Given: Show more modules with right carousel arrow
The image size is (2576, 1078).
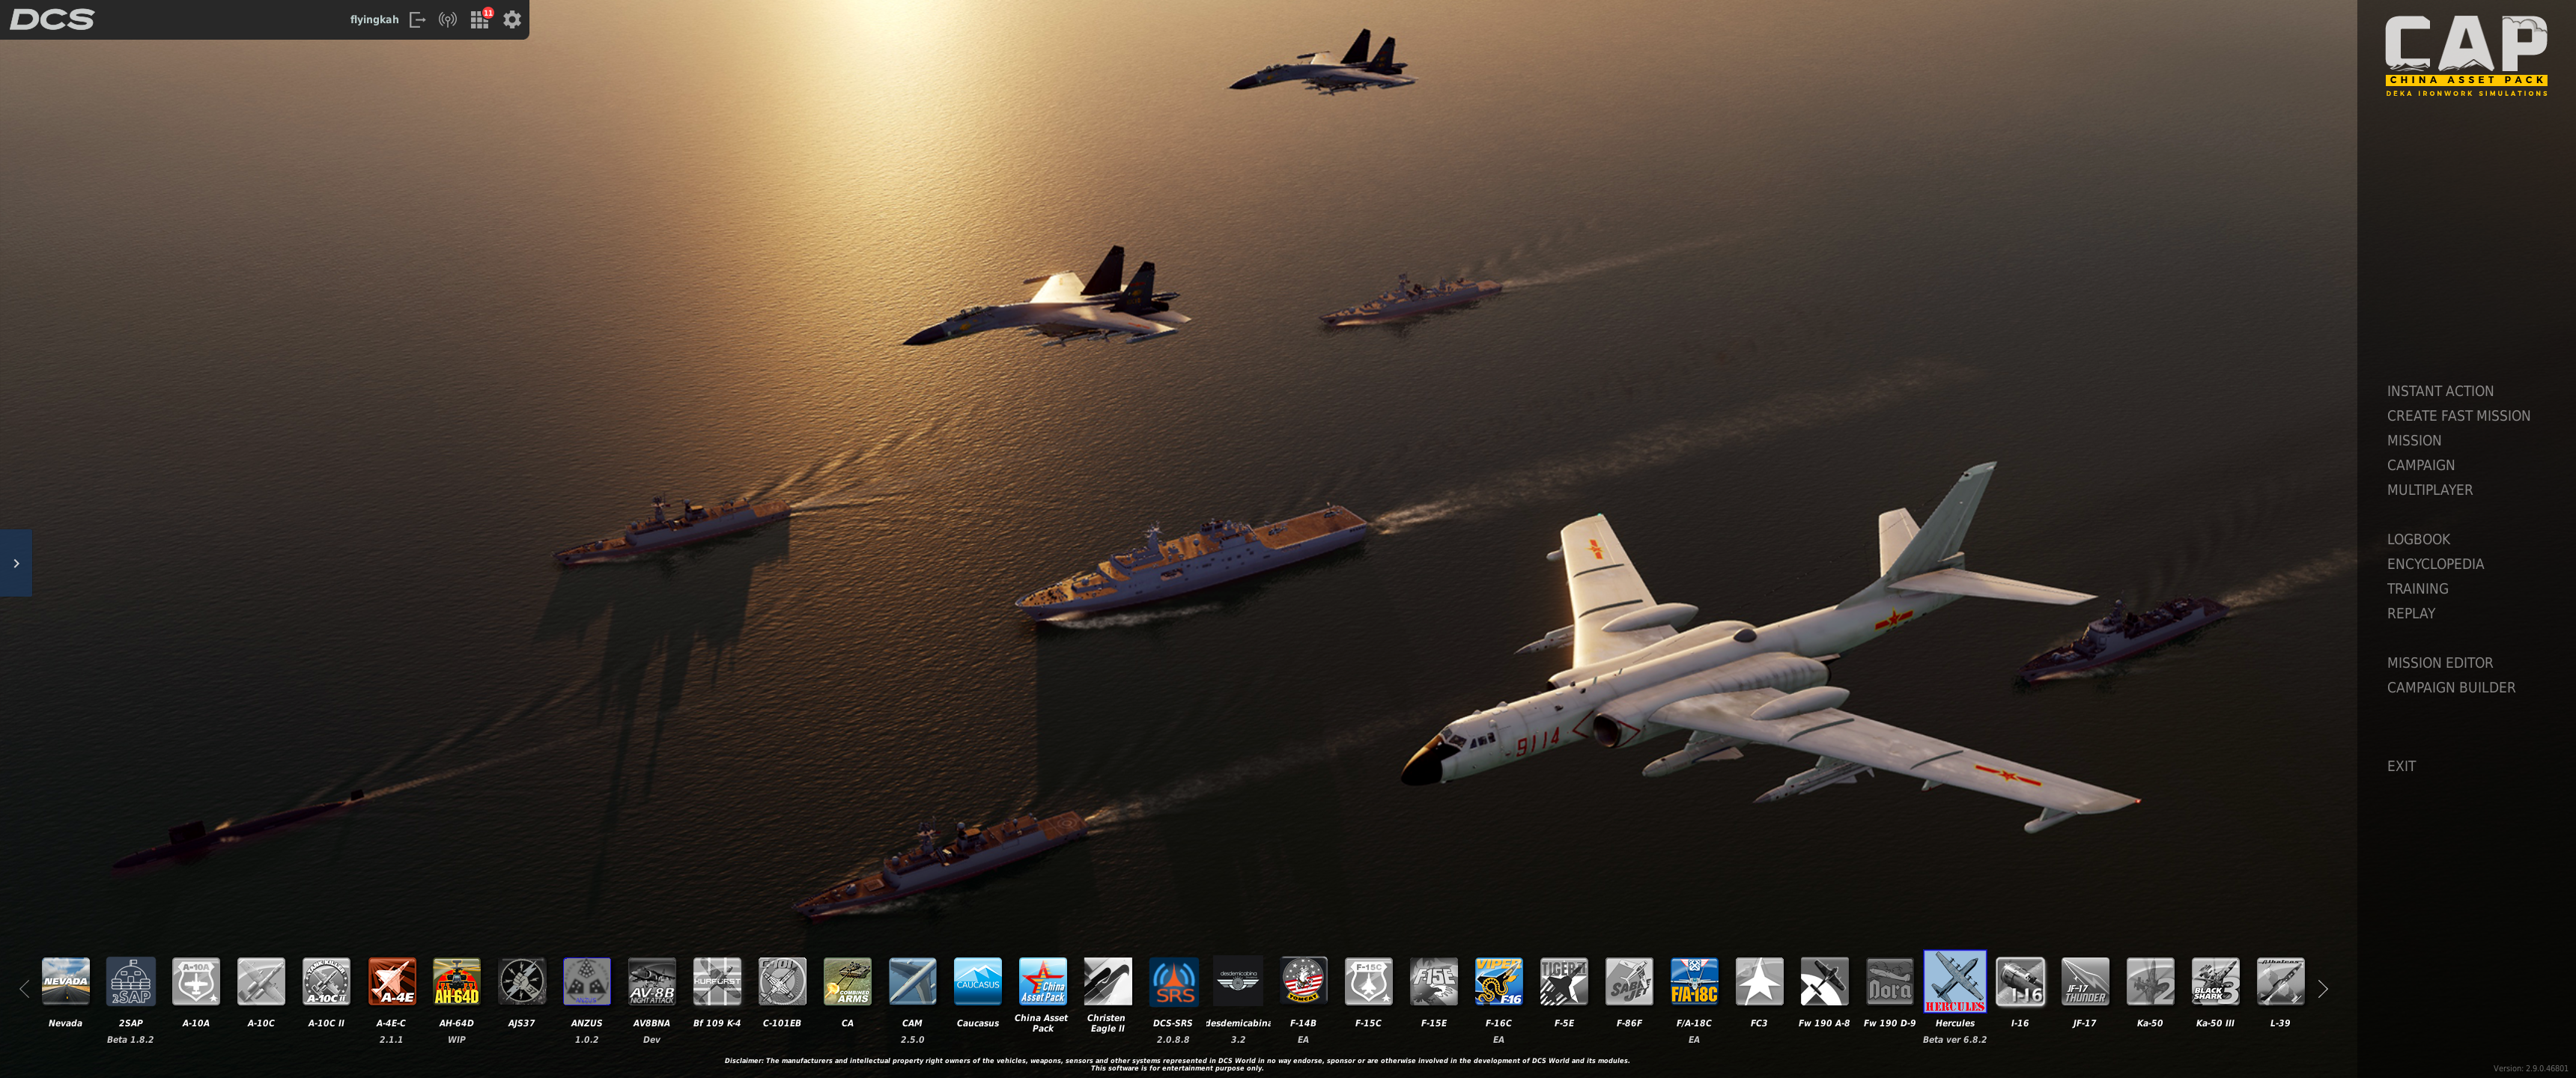Looking at the screenshot, I should tap(2323, 989).
